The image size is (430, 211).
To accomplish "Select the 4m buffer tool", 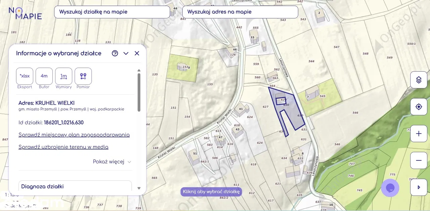I will 44,76.
